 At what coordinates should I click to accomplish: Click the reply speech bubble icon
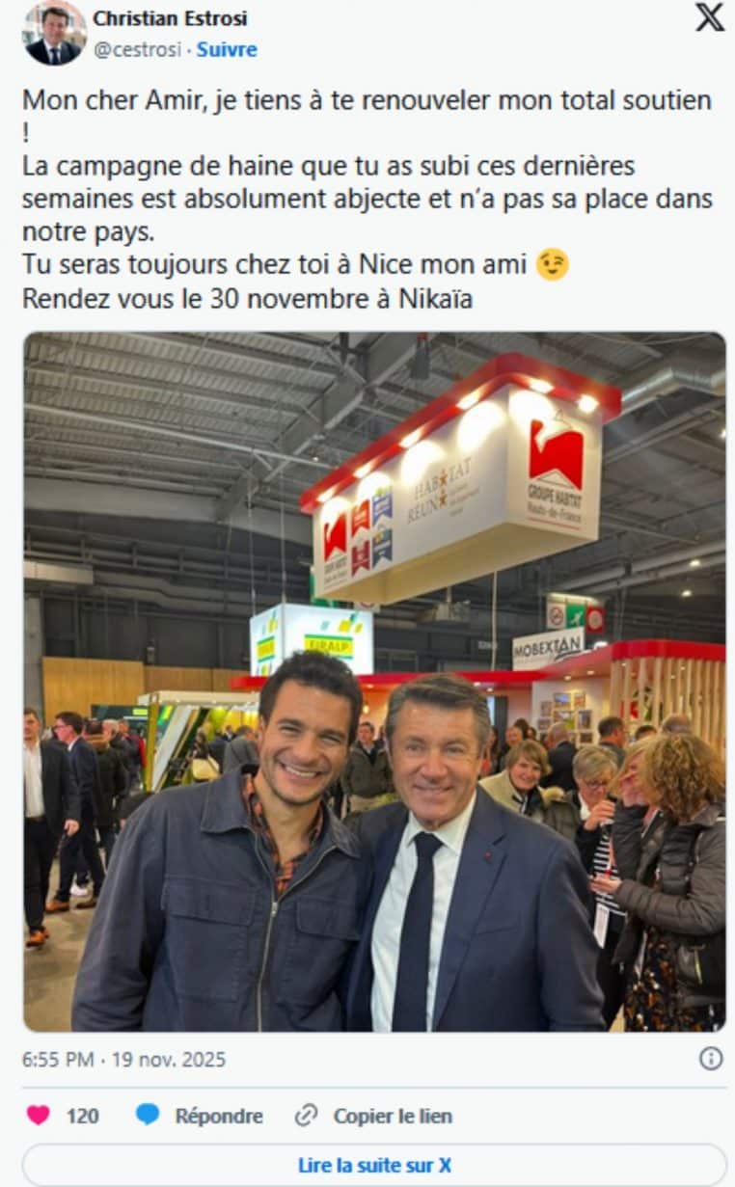pos(148,1116)
